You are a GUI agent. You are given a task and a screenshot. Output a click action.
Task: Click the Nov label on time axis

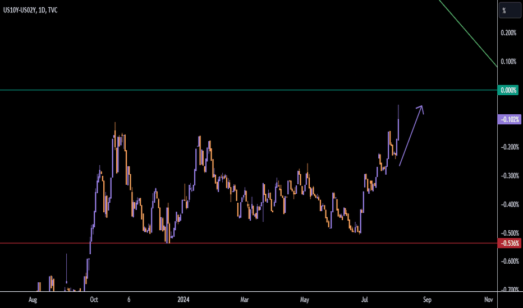[489, 300]
